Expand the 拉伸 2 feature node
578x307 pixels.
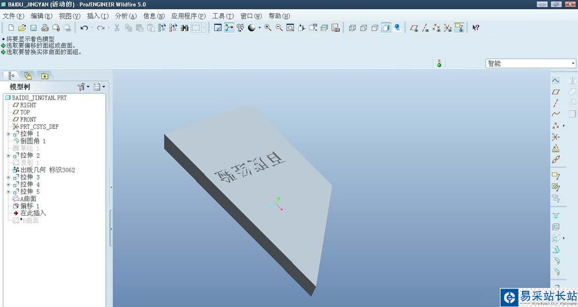click(x=8, y=156)
